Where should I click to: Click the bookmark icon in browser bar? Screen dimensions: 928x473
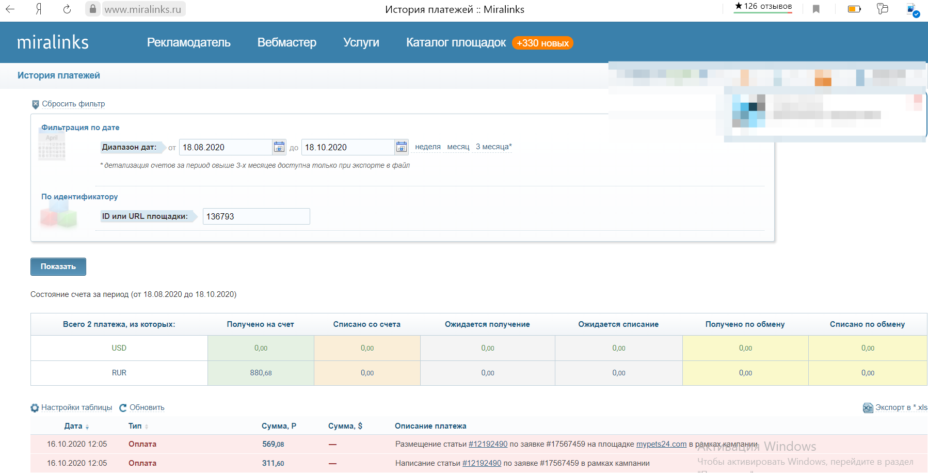pos(816,9)
